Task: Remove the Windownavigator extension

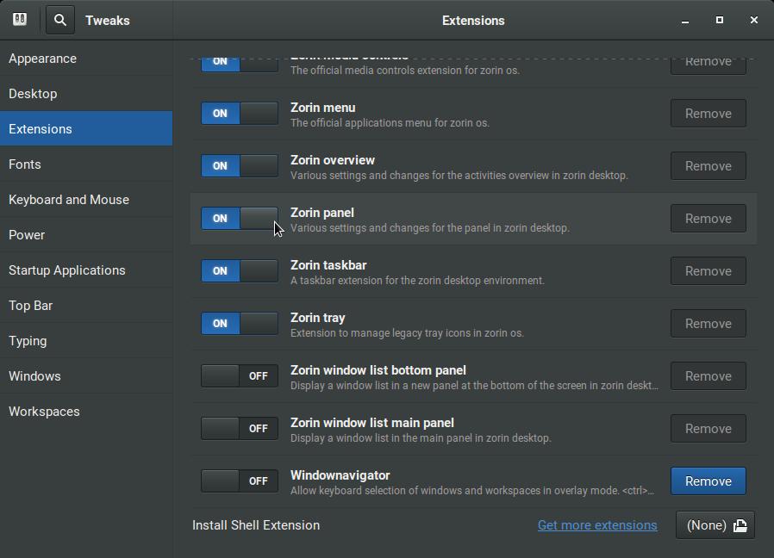Action: click(708, 481)
